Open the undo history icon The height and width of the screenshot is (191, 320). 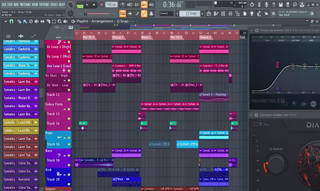pos(252,4)
